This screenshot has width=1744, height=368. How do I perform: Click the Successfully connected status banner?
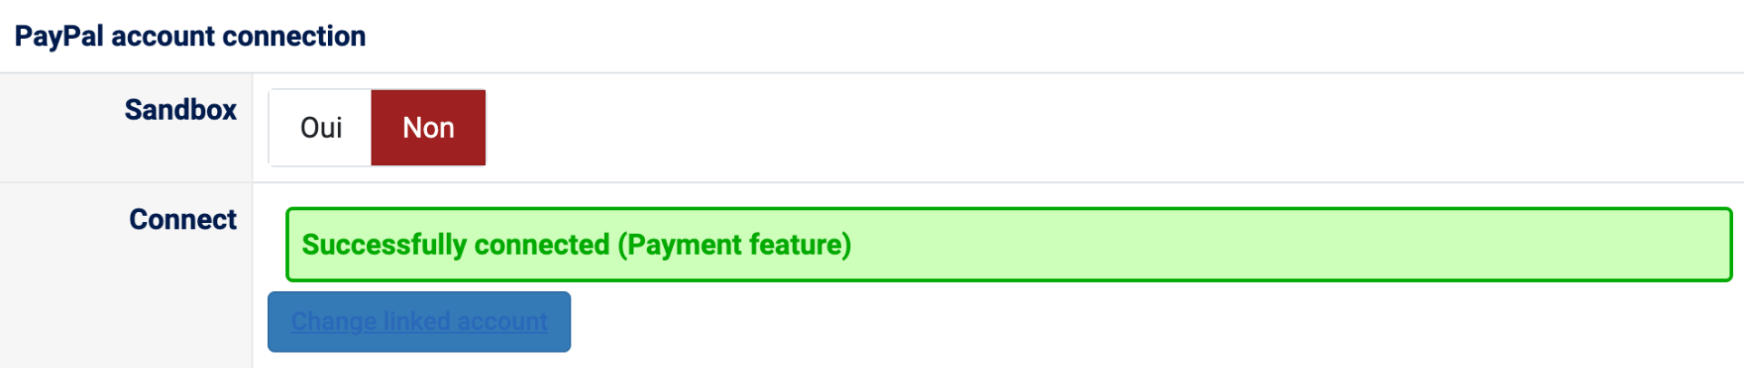pyautogui.click(x=1008, y=245)
